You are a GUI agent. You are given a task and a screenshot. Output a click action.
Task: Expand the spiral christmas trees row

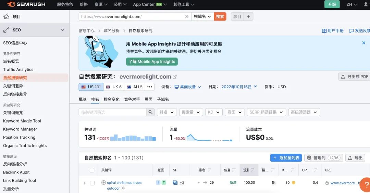point(85,183)
